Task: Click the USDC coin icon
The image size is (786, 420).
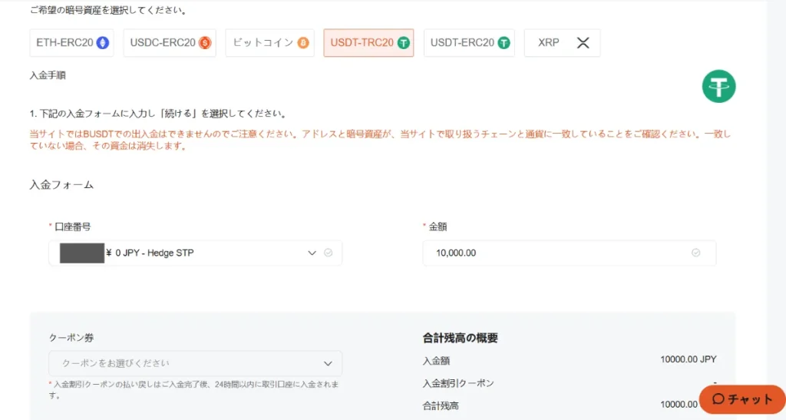Action: click(x=204, y=42)
